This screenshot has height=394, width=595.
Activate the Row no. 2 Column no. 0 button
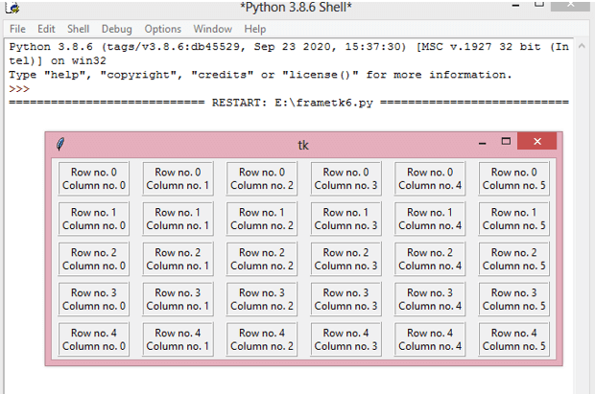(x=94, y=259)
